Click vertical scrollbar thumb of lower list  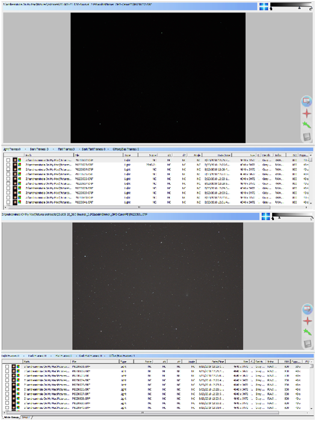pyautogui.click(x=311, y=366)
